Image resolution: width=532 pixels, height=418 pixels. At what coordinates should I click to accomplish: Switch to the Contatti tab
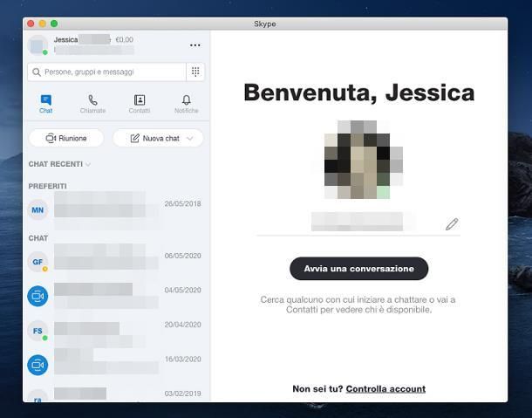(x=140, y=104)
